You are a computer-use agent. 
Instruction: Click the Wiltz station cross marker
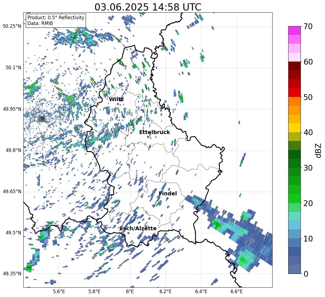(118, 104)
